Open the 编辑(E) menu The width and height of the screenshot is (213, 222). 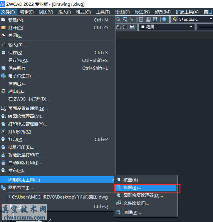click(27, 12)
